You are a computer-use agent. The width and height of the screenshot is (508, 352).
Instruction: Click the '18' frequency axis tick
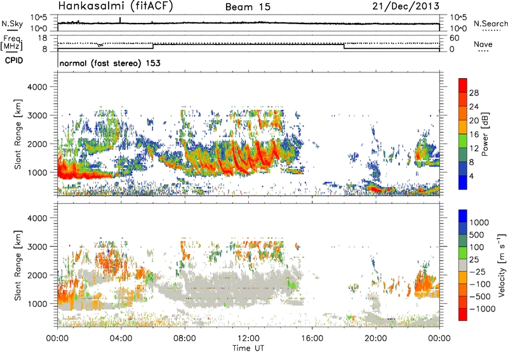pyautogui.click(x=42, y=38)
